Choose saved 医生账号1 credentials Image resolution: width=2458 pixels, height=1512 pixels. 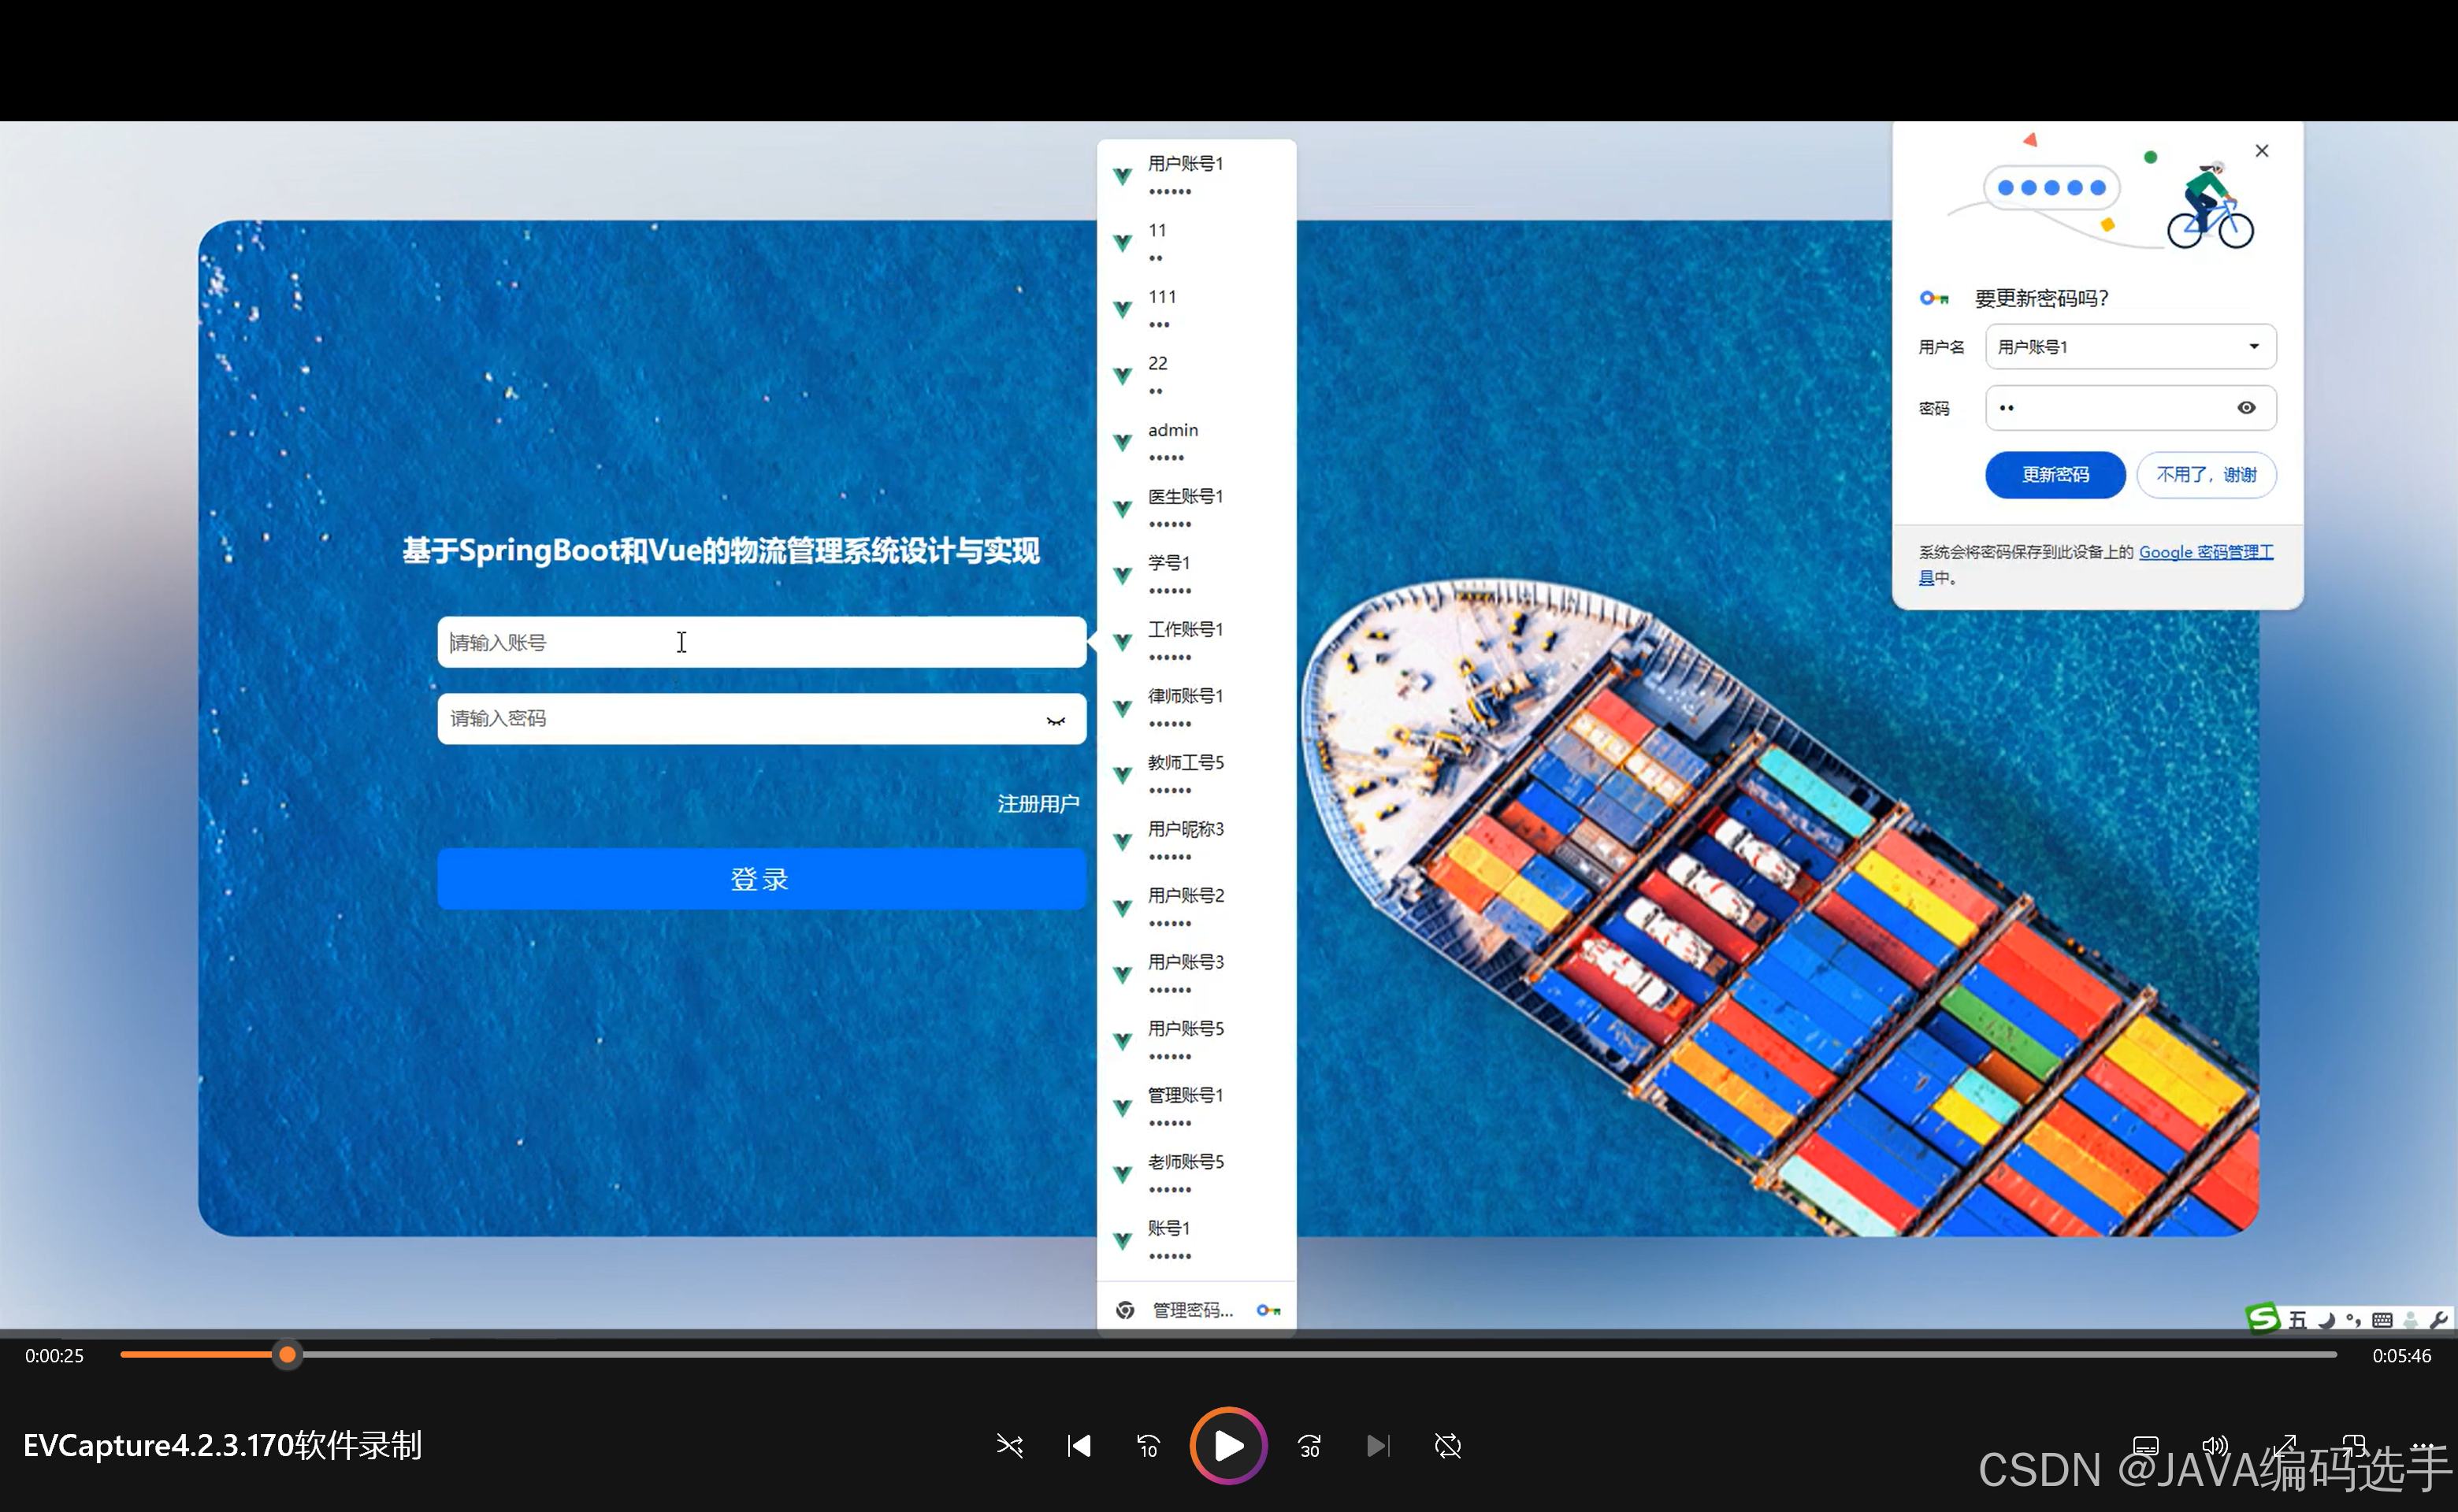coord(1197,509)
